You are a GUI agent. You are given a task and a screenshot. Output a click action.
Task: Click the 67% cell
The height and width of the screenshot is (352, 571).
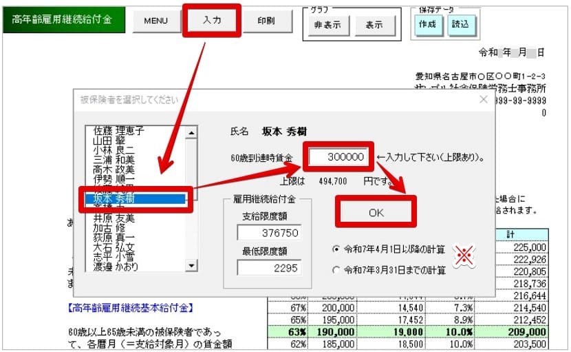click(288, 308)
